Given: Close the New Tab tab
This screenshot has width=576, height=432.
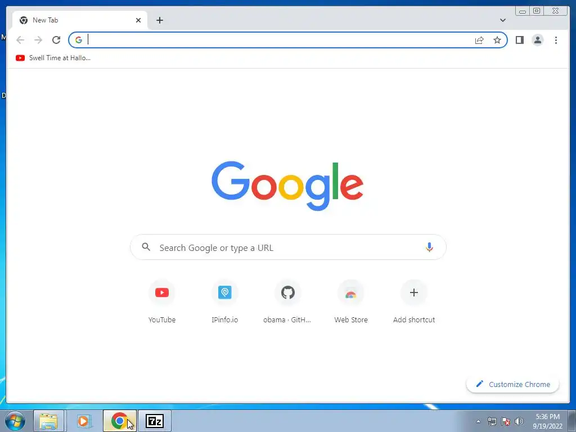Looking at the screenshot, I should coord(138,20).
